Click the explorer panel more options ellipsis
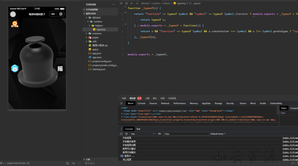Image resolution: width=298 pixels, height=166 pixels. pos(113,5)
